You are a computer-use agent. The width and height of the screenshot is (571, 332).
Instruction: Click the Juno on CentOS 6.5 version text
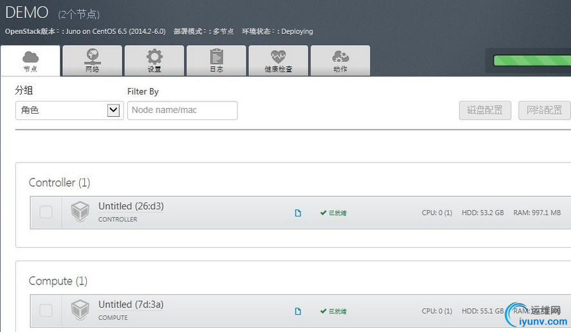click(x=116, y=31)
